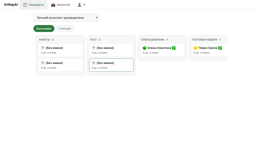Screen dimensions: 261x163
Task: Click the green checkmark next to Павел Орлов
Action: [x=220, y=48]
